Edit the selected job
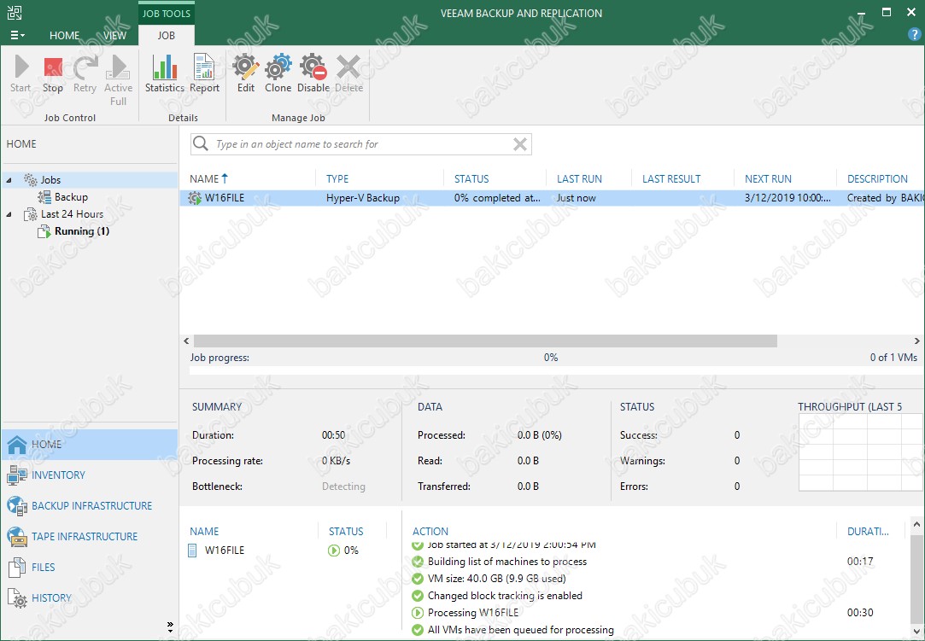This screenshot has width=925, height=641. tap(246, 73)
